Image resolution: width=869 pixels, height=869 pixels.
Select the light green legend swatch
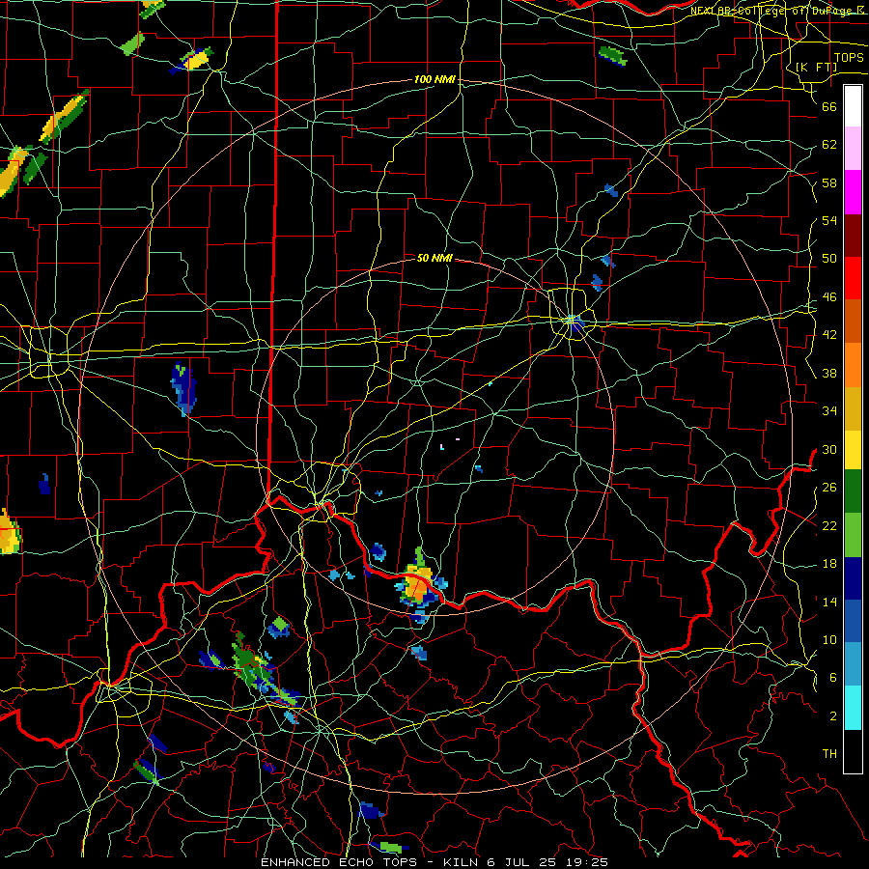click(x=853, y=535)
